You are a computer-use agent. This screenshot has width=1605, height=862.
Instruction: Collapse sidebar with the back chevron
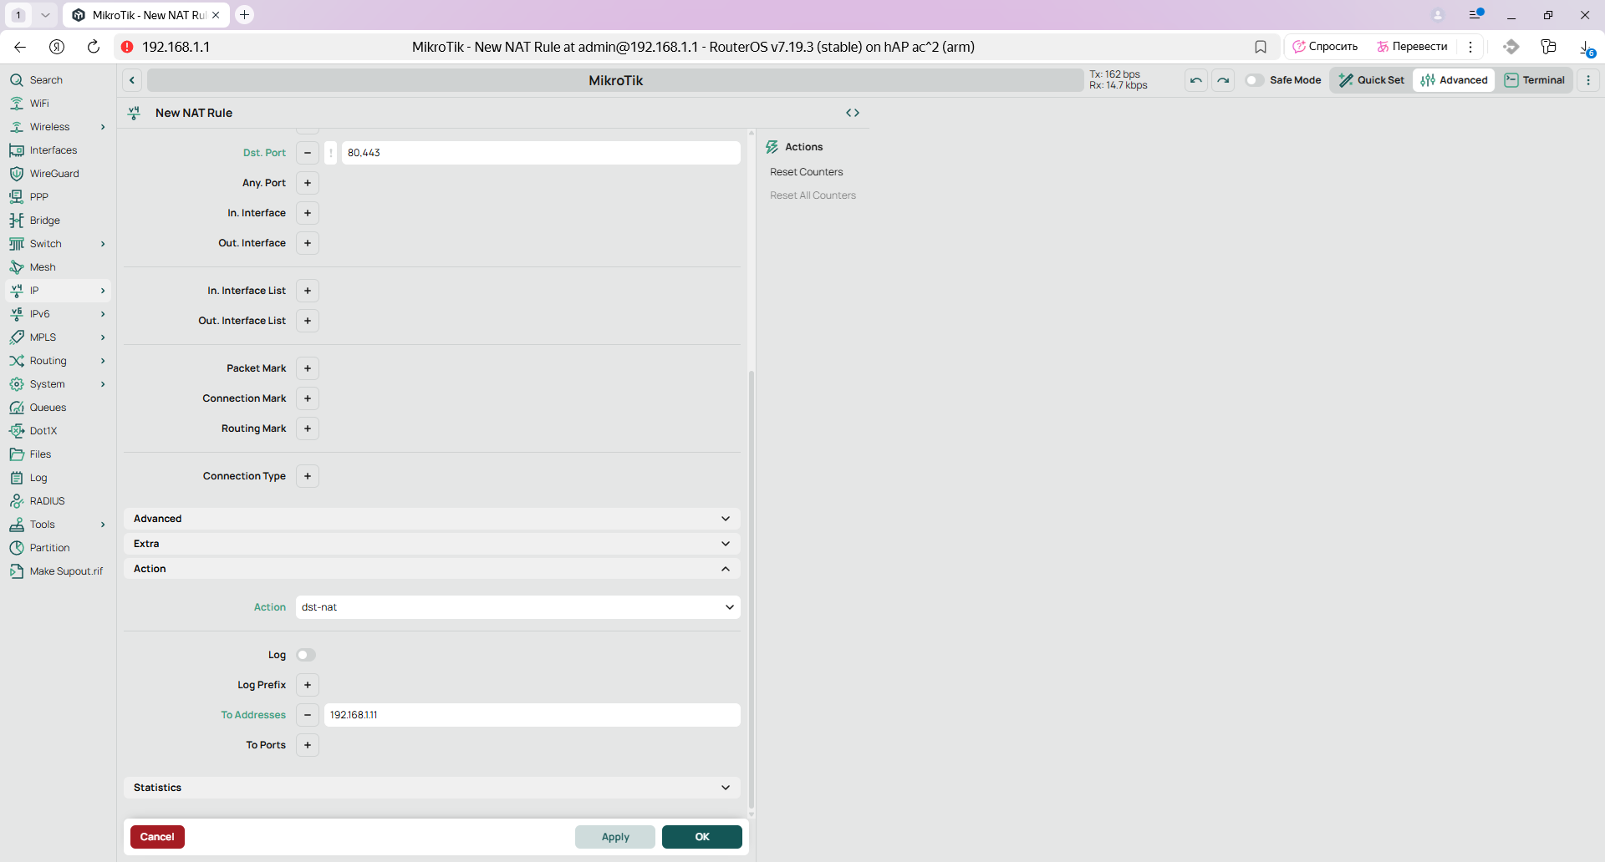(x=132, y=80)
